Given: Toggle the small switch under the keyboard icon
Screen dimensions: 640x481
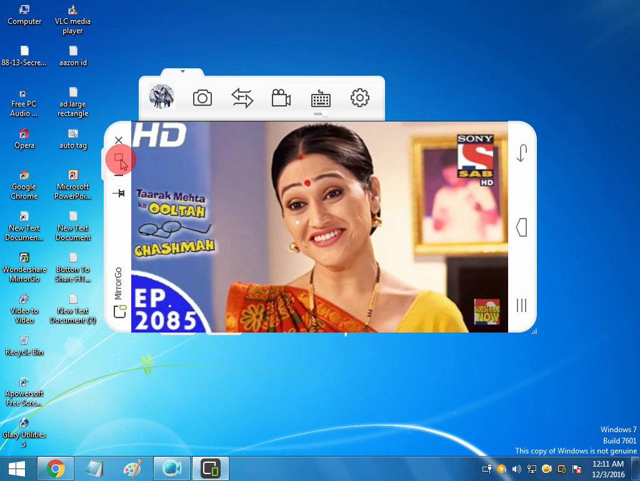Looking at the screenshot, I should [x=321, y=114].
